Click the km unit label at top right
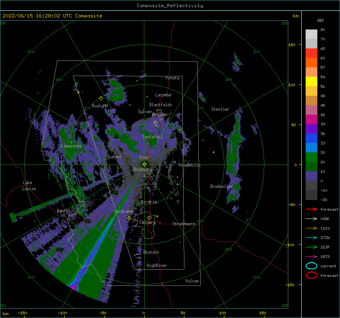The height and width of the screenshot is (318, 340). [x=295, y=16]
